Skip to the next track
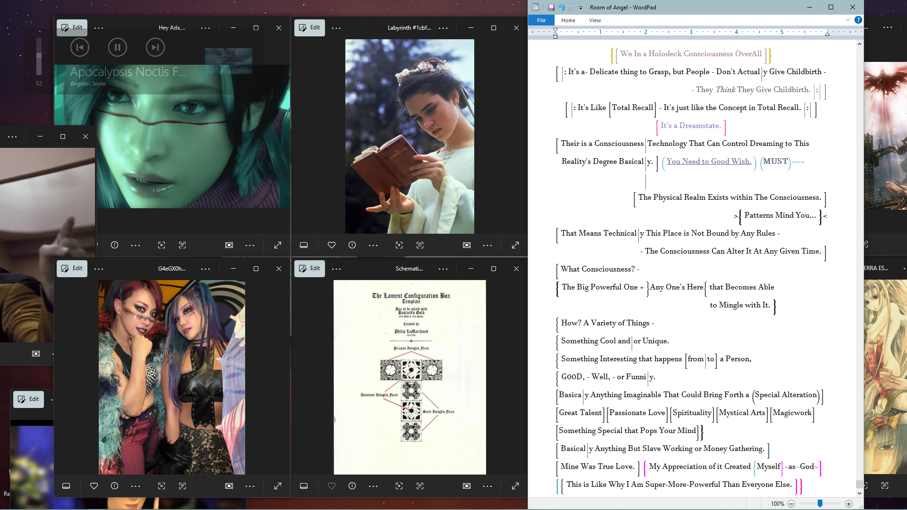Screen dimensions: 907x510 pos(155,47)
